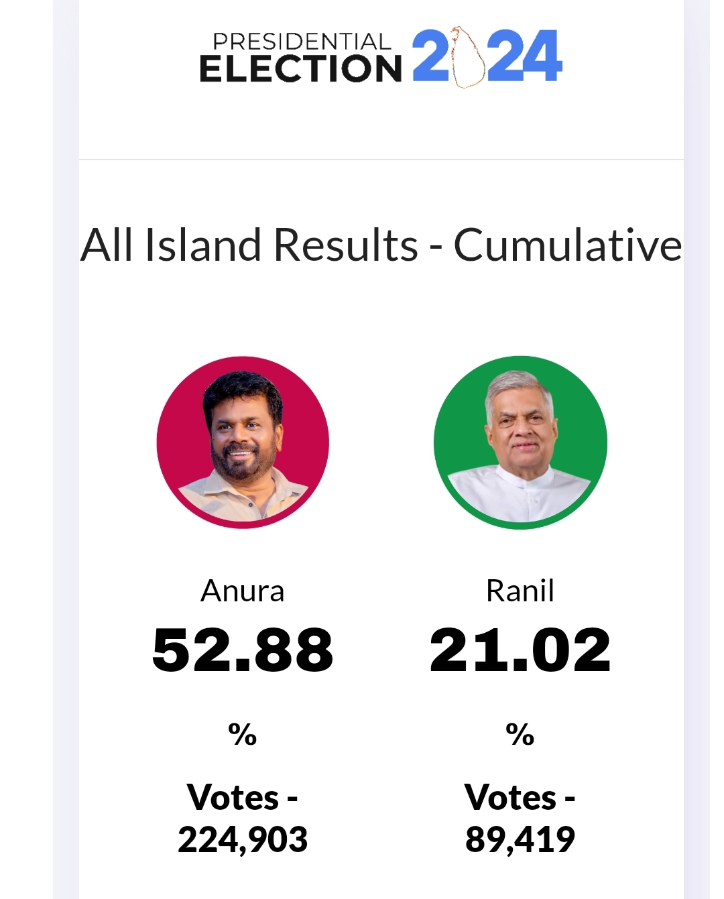Image resolution: width=724 pixels, height=899 pixels.
Task: Select the Ranil name label
Action: tap(520, 591)
